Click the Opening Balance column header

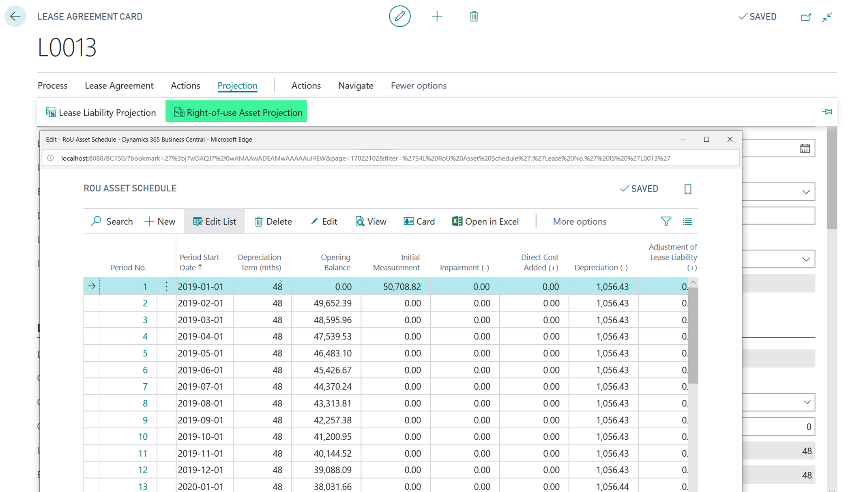pos(335,262)
